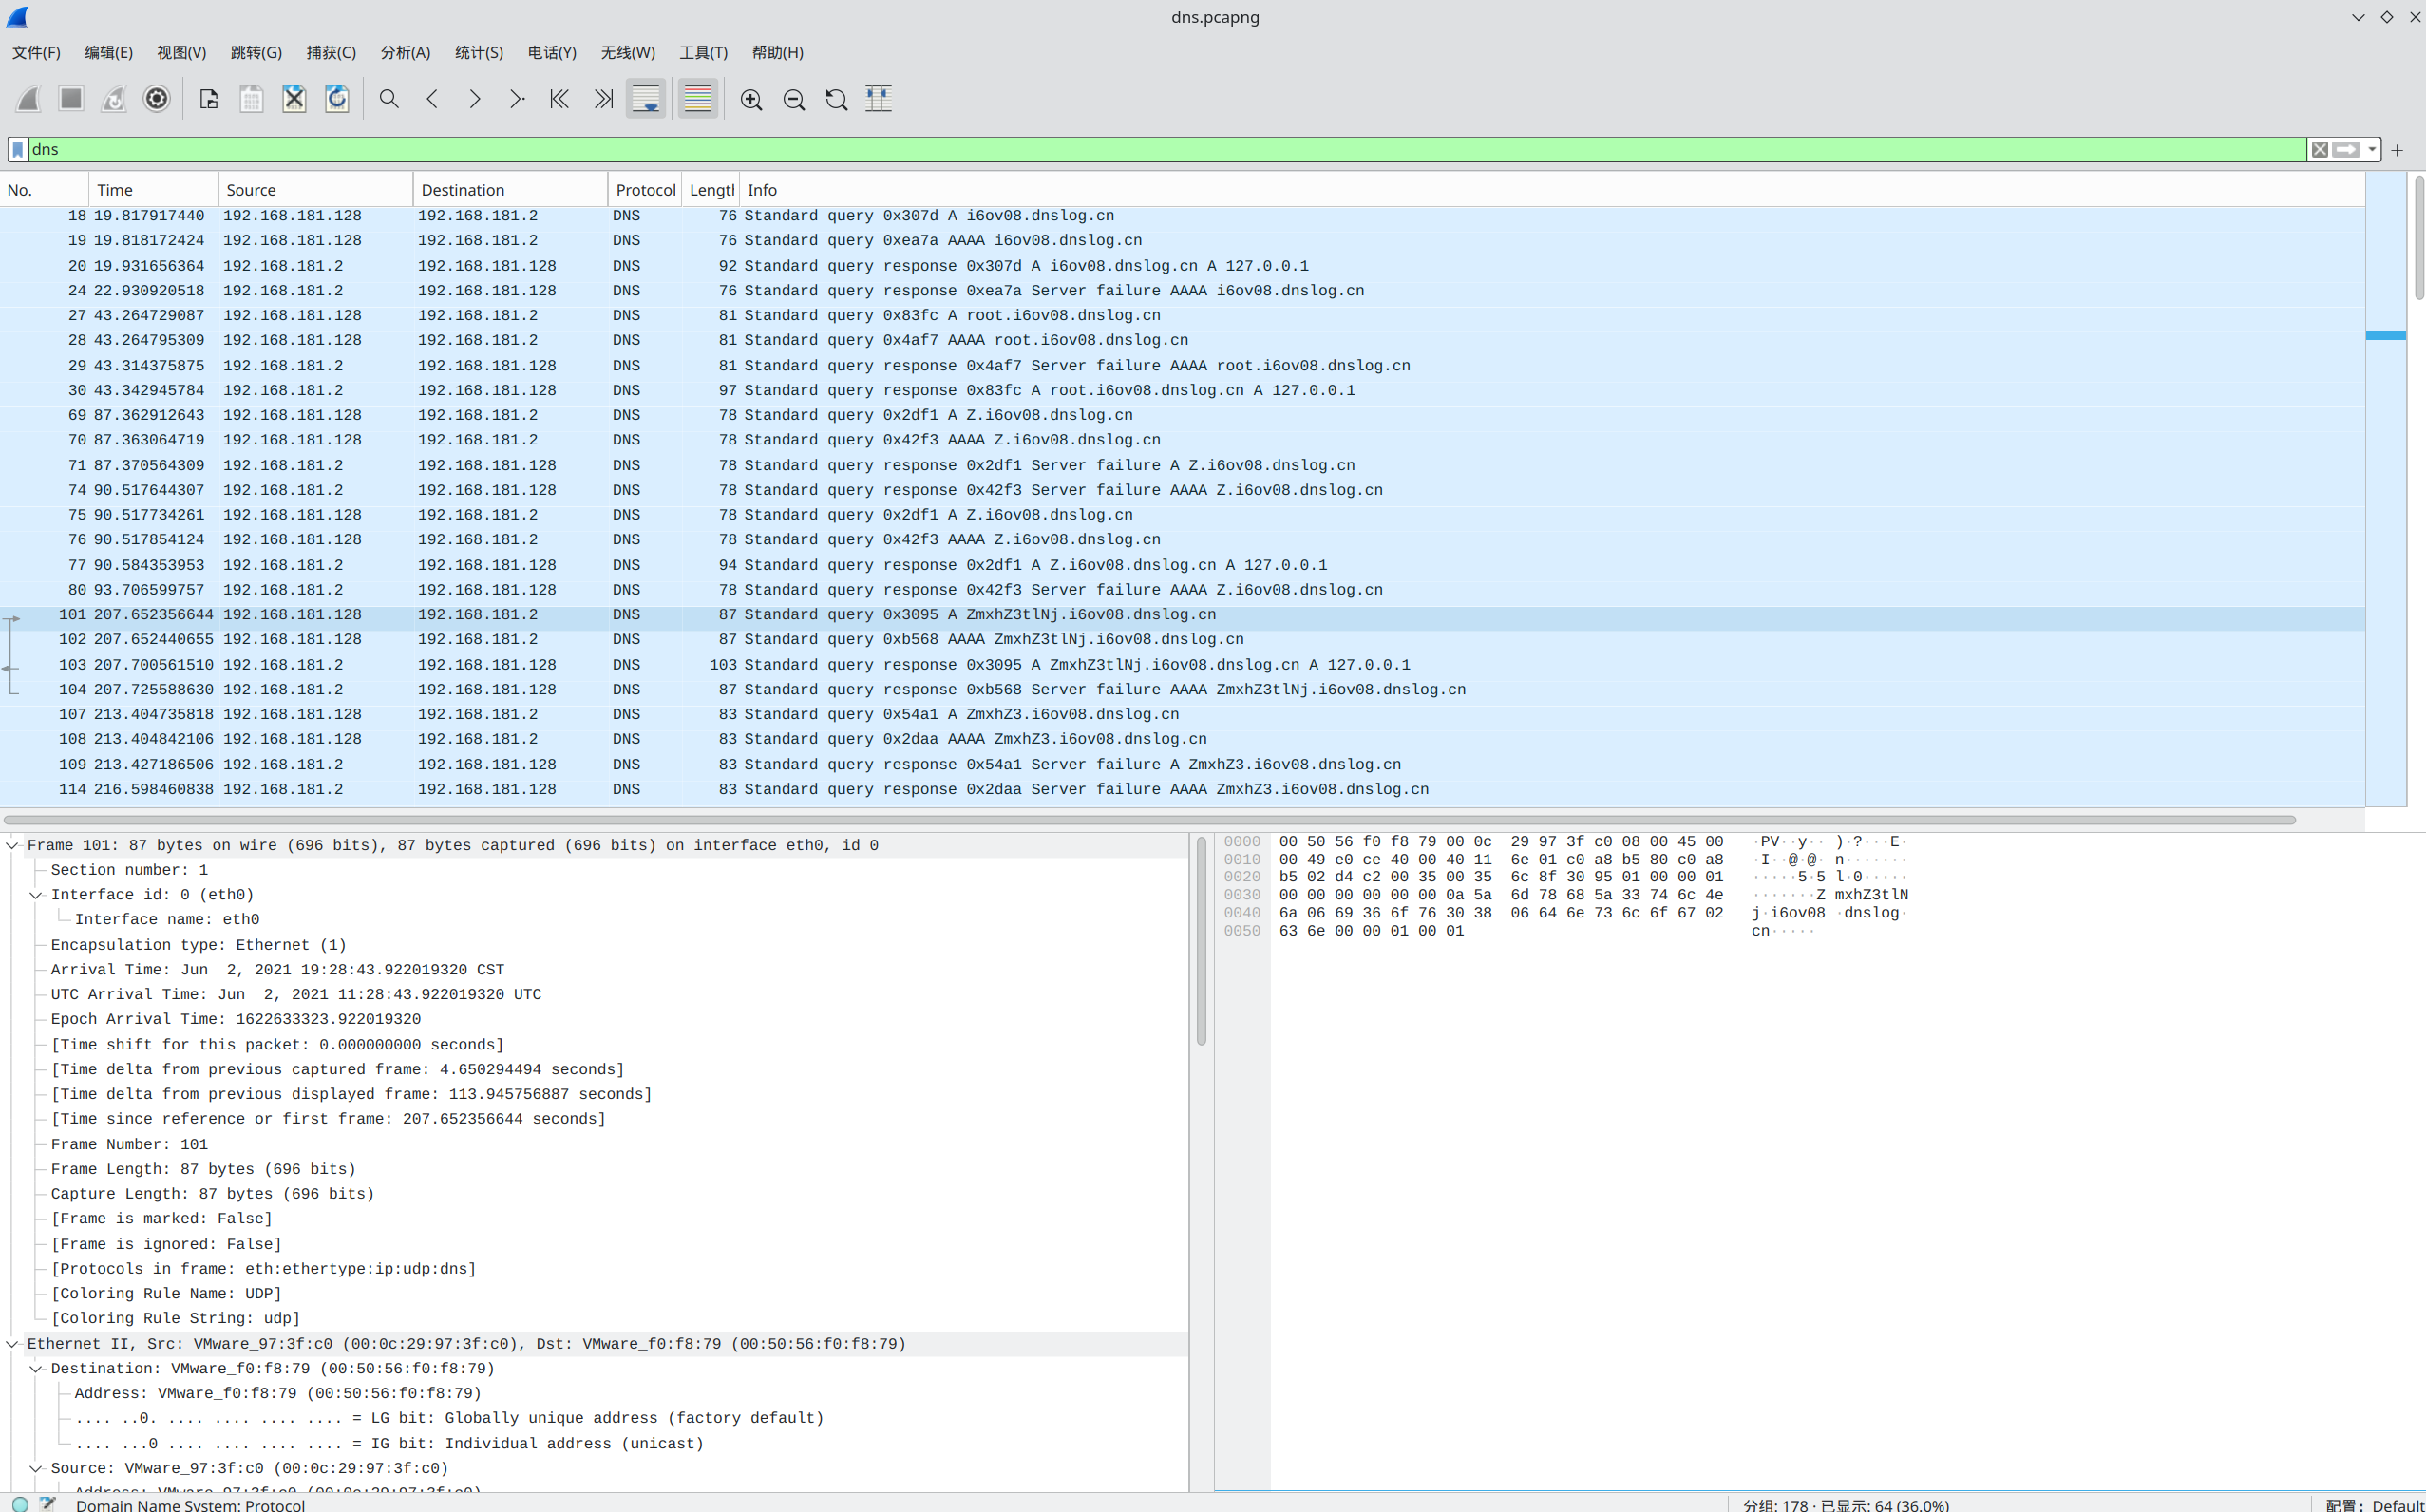Image resolution: width=2426 pixels, height=1512 pixels.
Task: Open the display filter history dropdown
Action: [x=2371, y=150]
